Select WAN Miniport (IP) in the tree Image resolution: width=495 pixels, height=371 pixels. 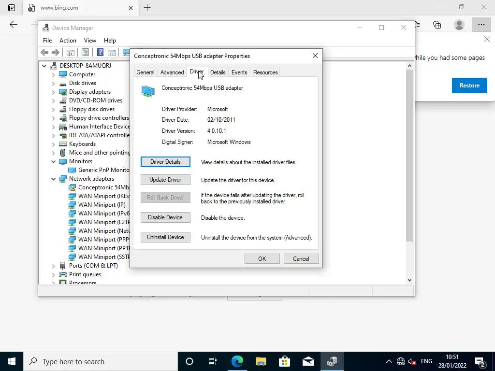pos(102,205)
